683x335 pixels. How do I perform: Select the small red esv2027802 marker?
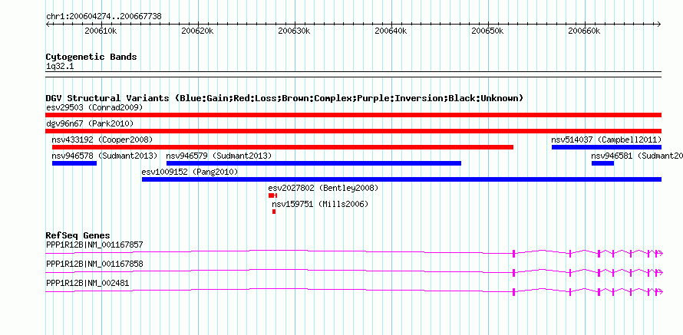click(272, 195)
